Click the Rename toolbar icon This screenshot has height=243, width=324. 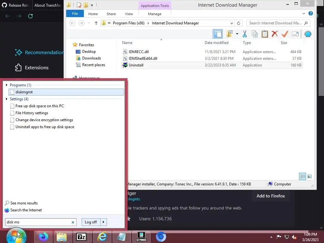[x=295, y=34]
